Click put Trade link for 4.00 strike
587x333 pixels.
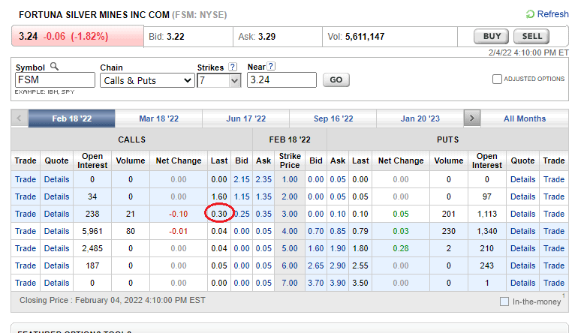554,231
